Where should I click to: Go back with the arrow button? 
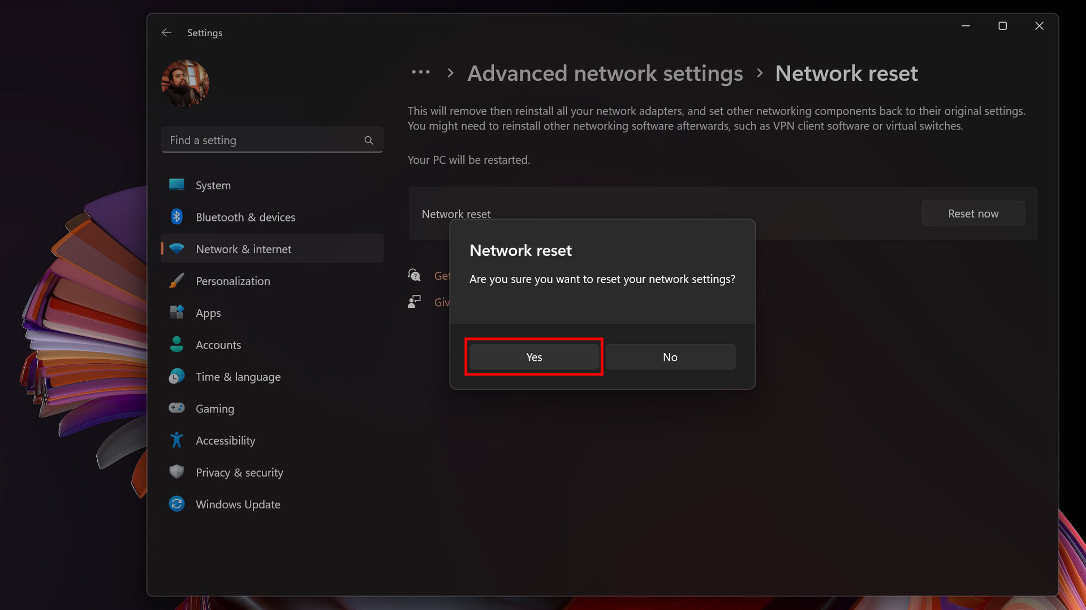coord(166,33)
